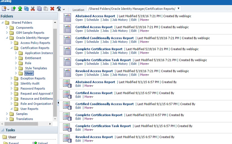
Task: Click the Entitlement folder icon
Action: coord(21,58)
